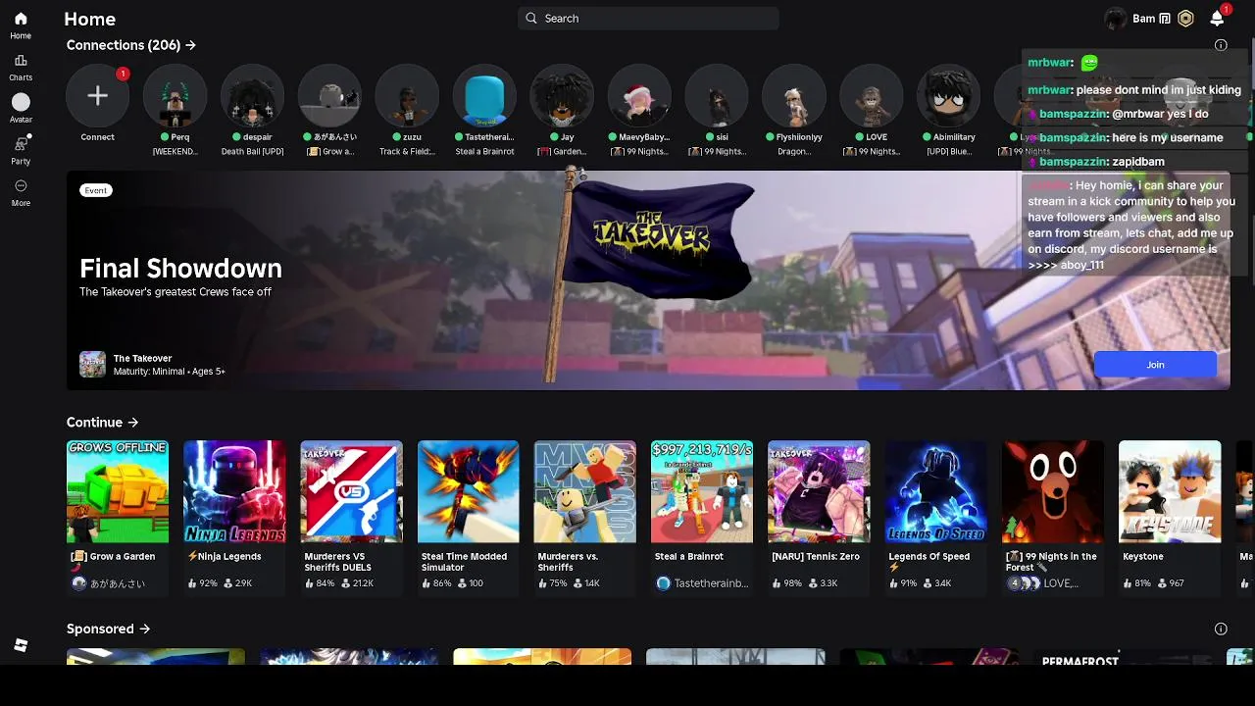Open sisi's avatar in connections
This screenshot has height=706, width=1255.
pos(717,95)
